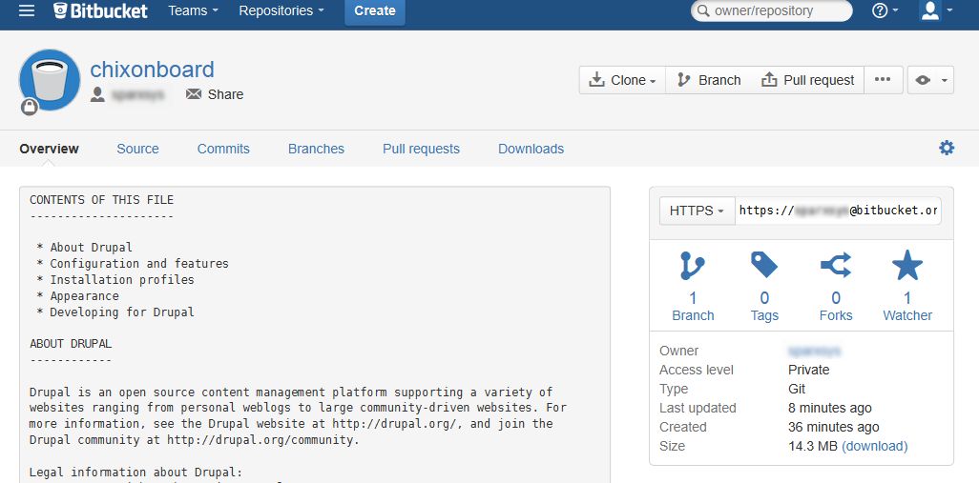Click 'Private' access level value

click(808, 371)
